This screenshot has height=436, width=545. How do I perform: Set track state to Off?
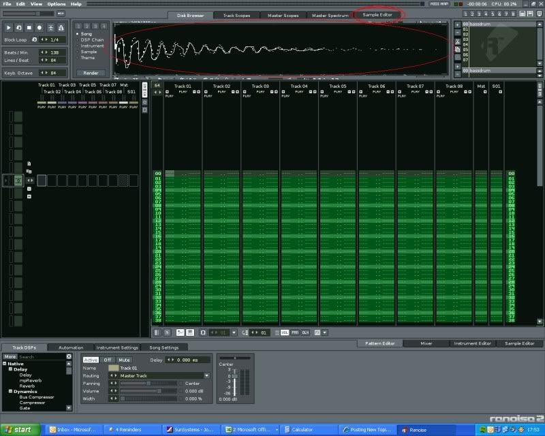(x=108, y=360)
